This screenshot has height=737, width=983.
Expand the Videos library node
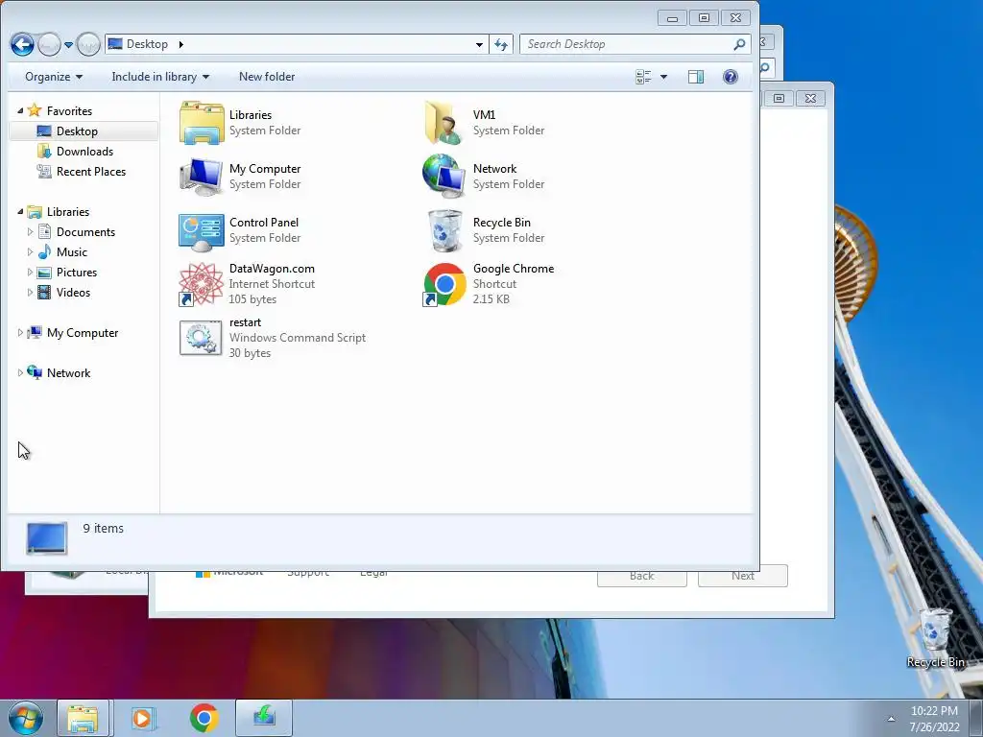tap(30, 292)
